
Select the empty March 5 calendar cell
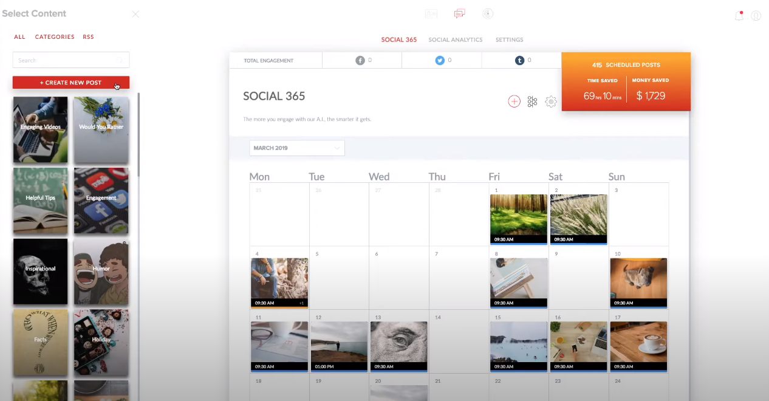pos(339,279)
